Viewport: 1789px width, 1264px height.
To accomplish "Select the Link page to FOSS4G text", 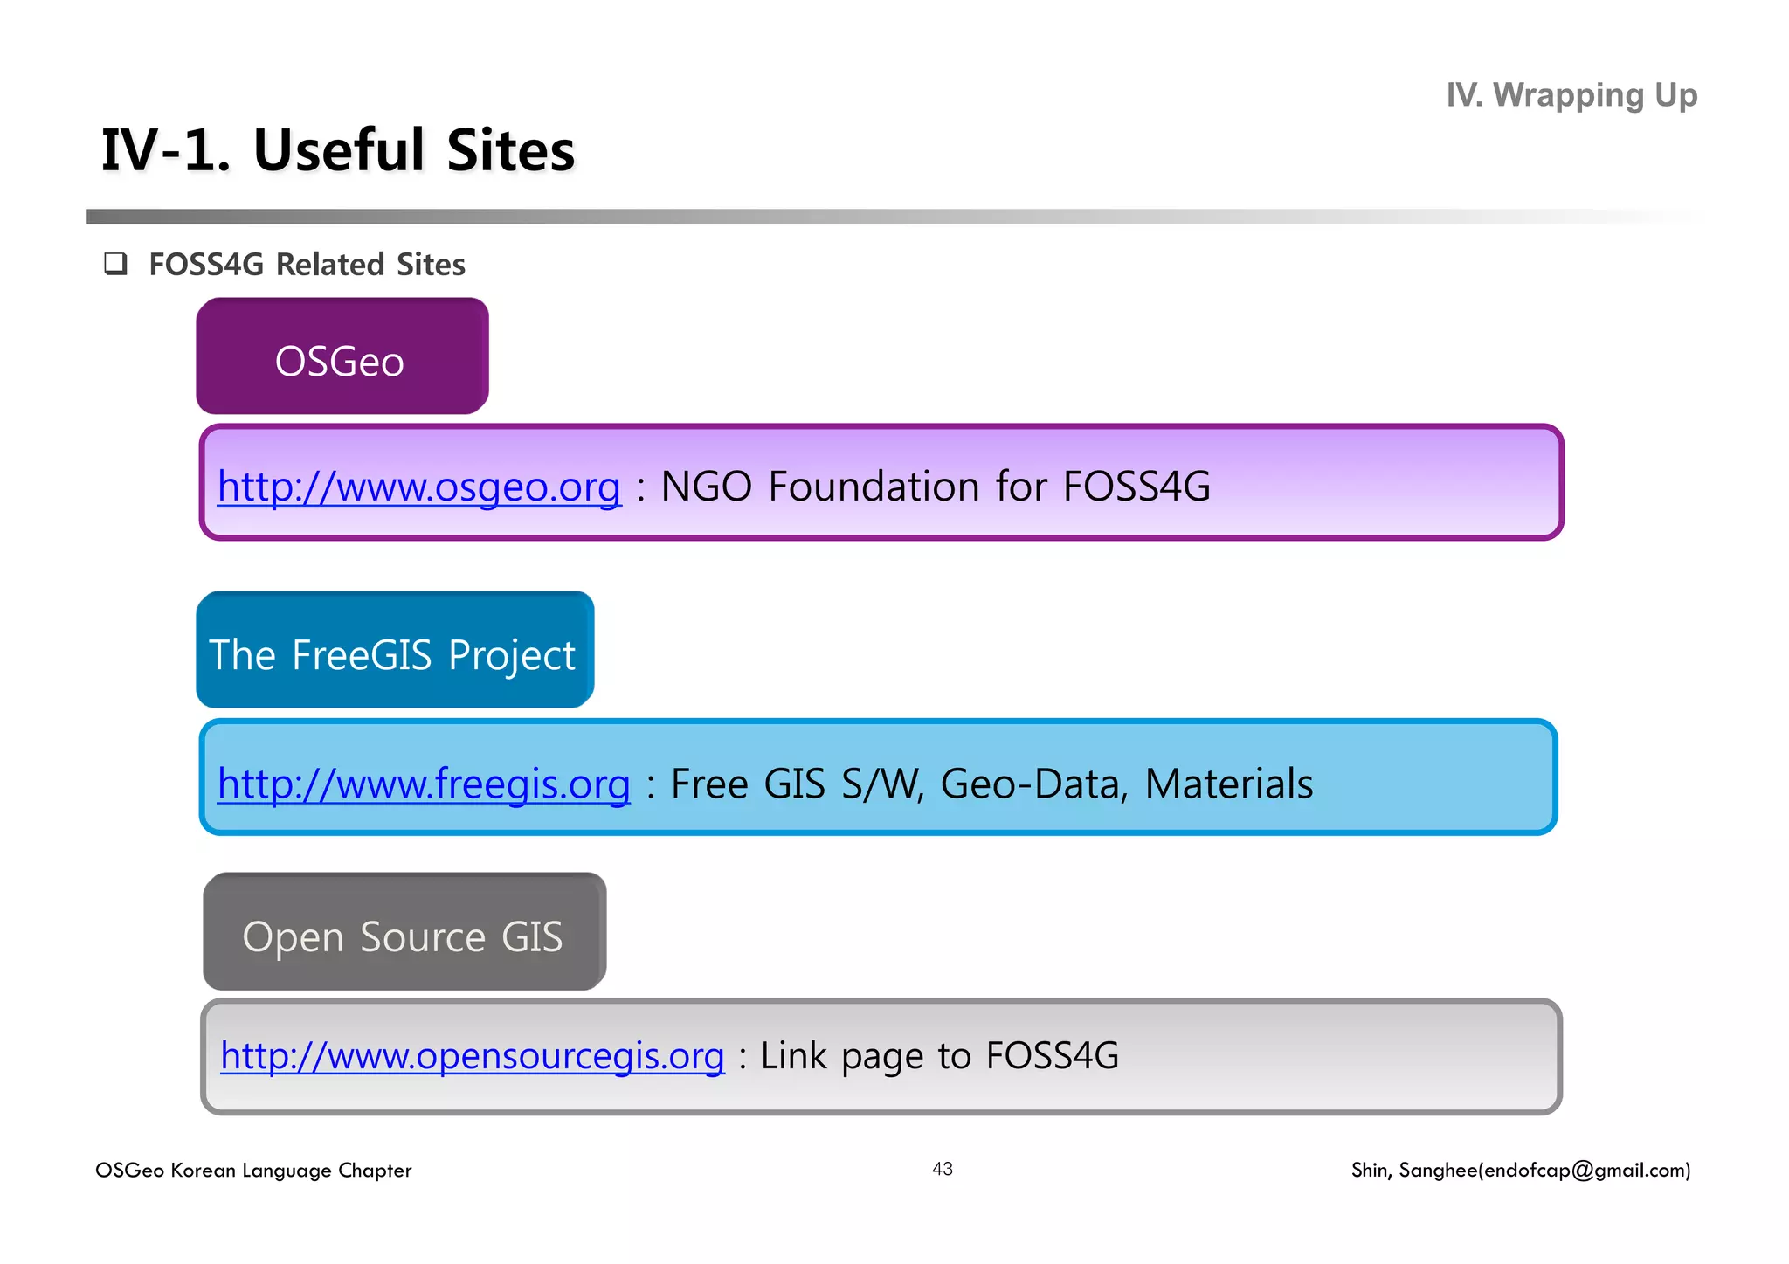I will click(x=939, y=1055).
